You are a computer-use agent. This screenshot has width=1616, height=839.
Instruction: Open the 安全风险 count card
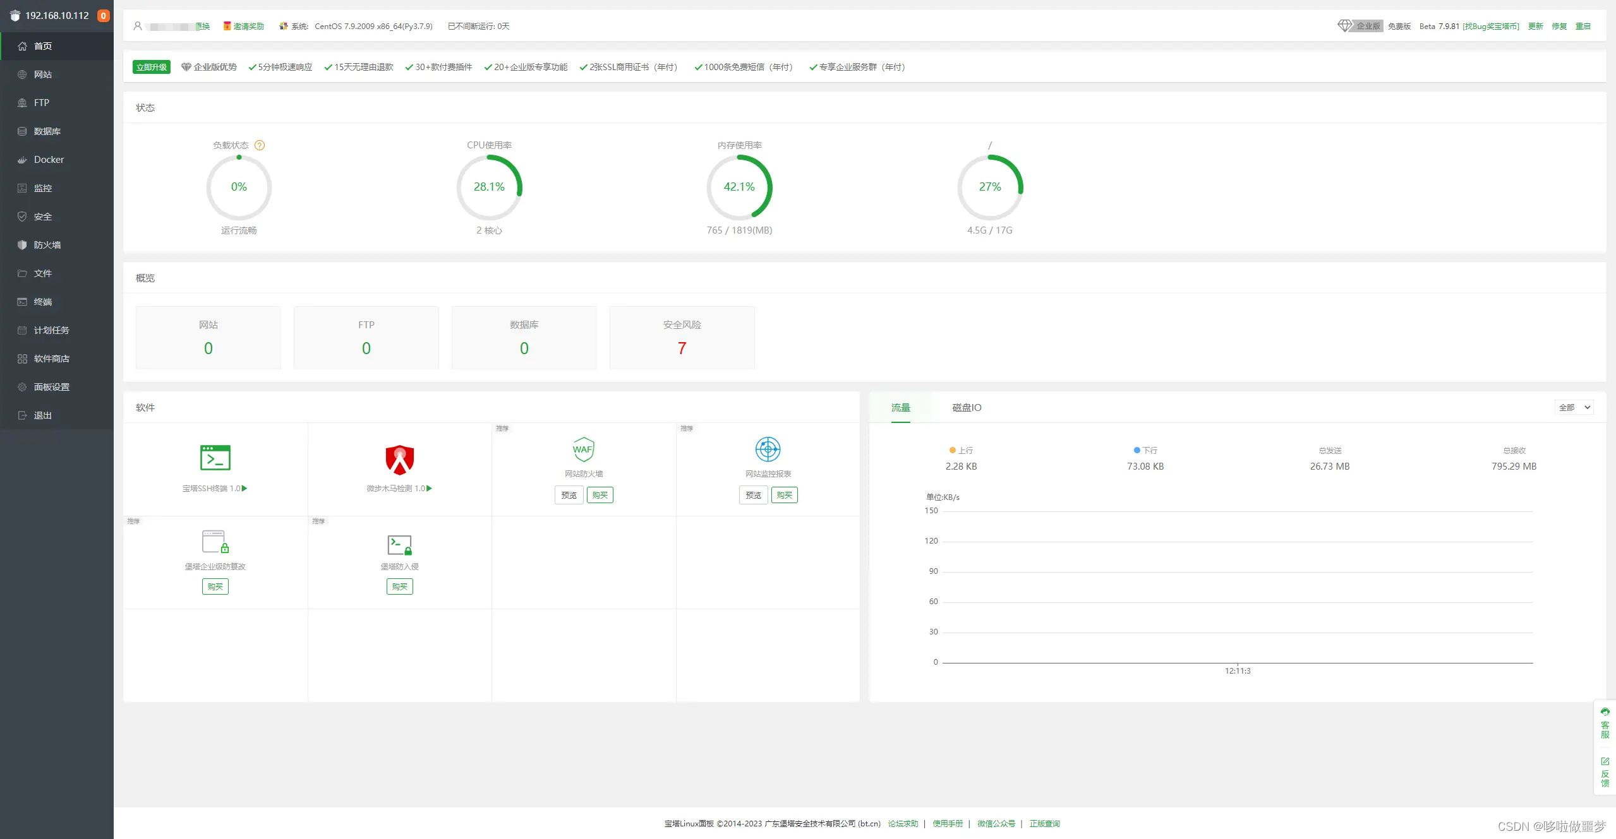pyautogui.click(x=682, y=338)
